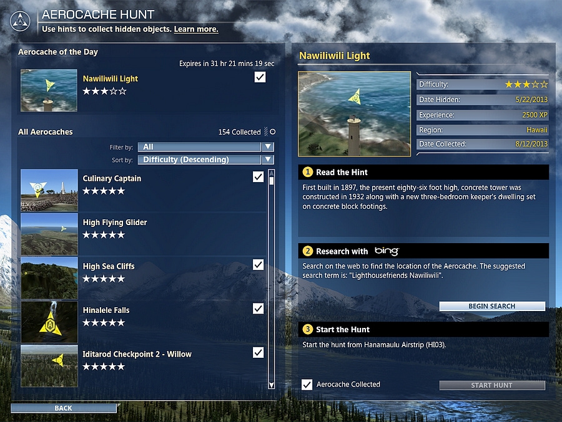Click the Nawiliwili Light title in Aerocache of the Day

(111, 79)
